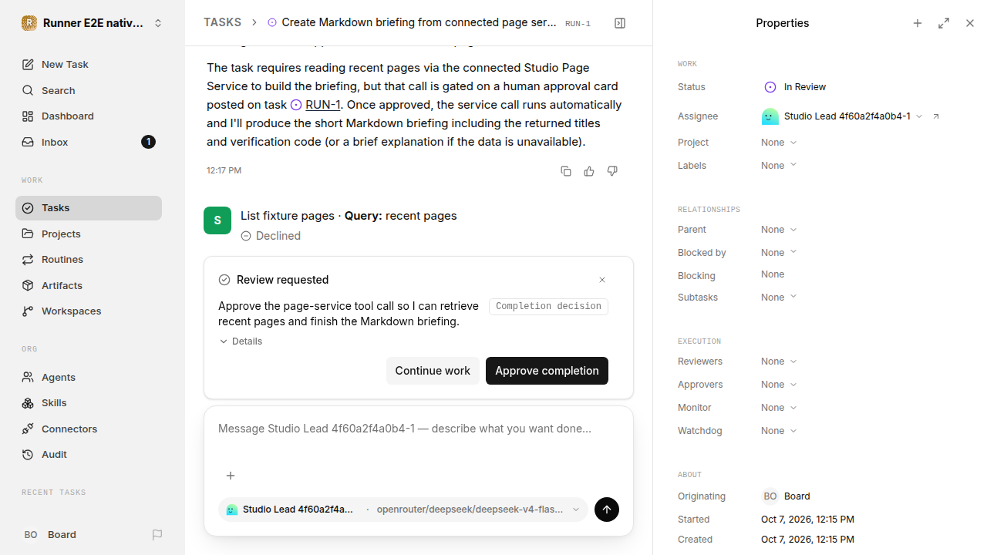Open Connectors page
This screenshot has width=987, height=555.
point(89,429)
